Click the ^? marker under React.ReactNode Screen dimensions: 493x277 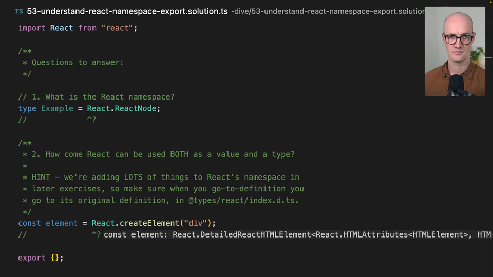(91, 120)
